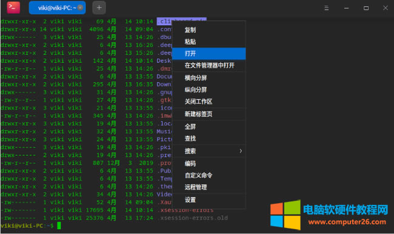The image size is (394, 234).
Task: Click the size value 807
Action: [98, 163]
